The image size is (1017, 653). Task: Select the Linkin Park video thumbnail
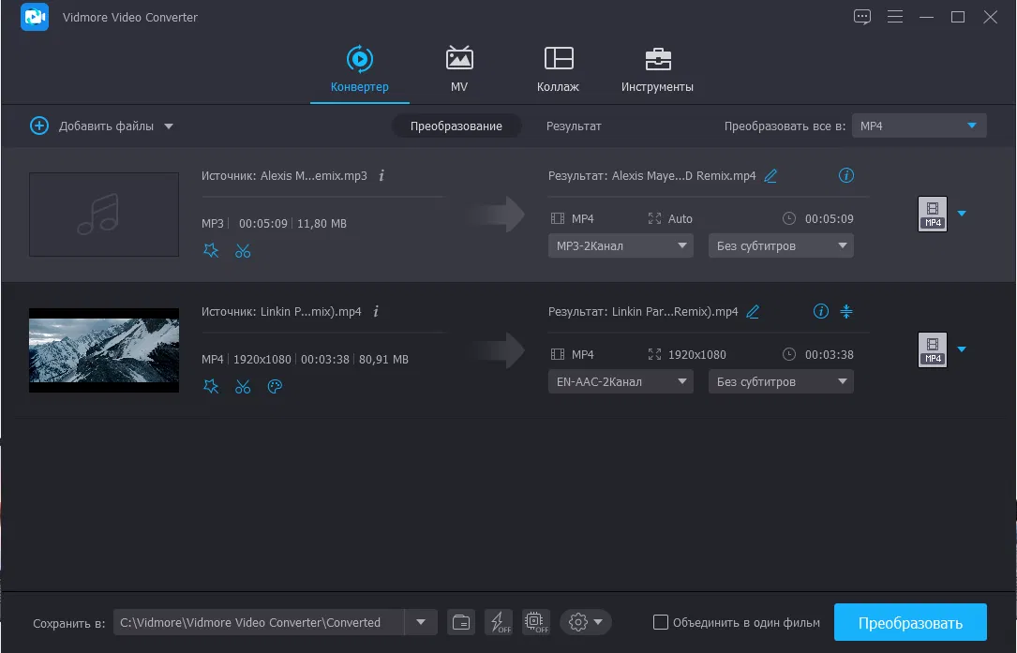(x=104, y=350)
